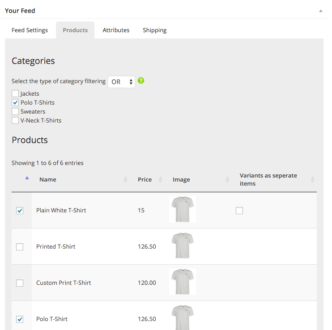The image size is (332, 330).
Task: Click the Custom Print T-Shirt thumbnail image
Action: tap(182, 282)
